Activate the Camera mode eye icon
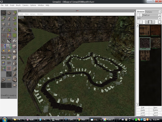162x122 pixels. (x=4, y=13)
